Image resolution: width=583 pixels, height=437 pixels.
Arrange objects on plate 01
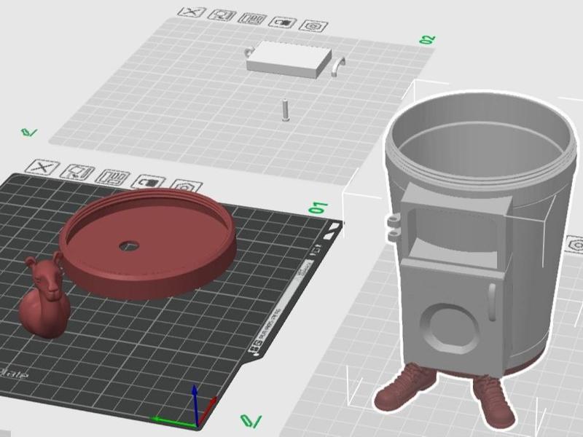pos(113,177)
